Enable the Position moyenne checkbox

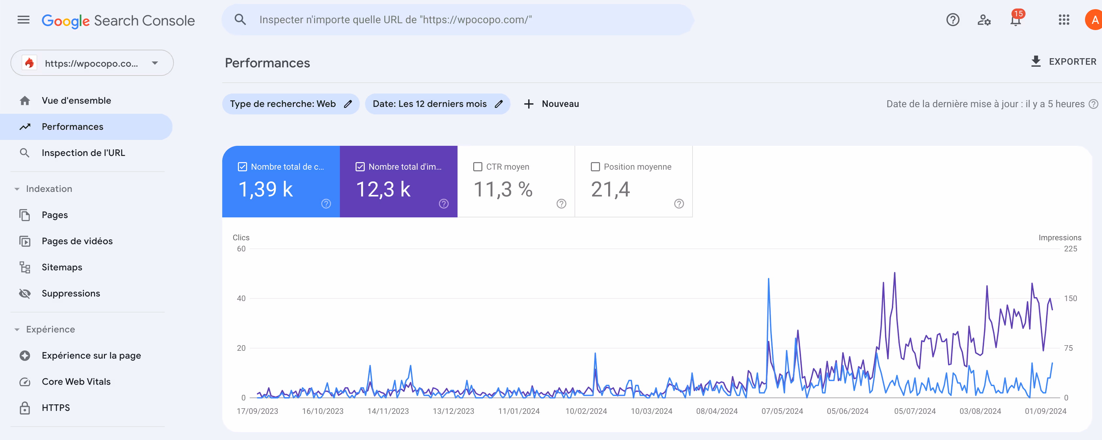click(x=595, y=167)
